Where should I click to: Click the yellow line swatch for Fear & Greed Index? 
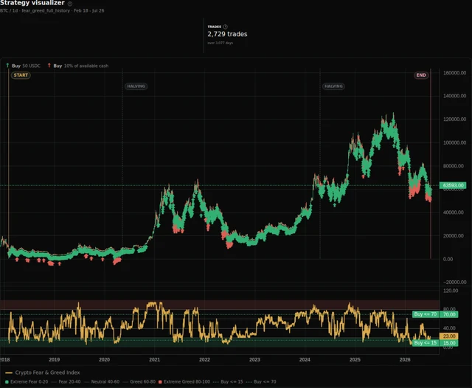9,373
